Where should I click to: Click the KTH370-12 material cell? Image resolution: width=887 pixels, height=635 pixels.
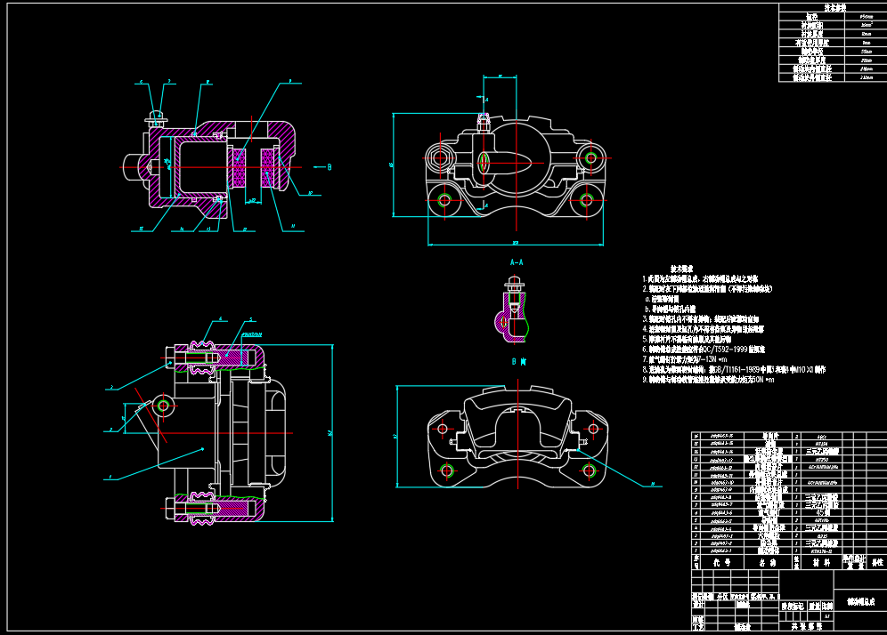[x=821, y=551]
